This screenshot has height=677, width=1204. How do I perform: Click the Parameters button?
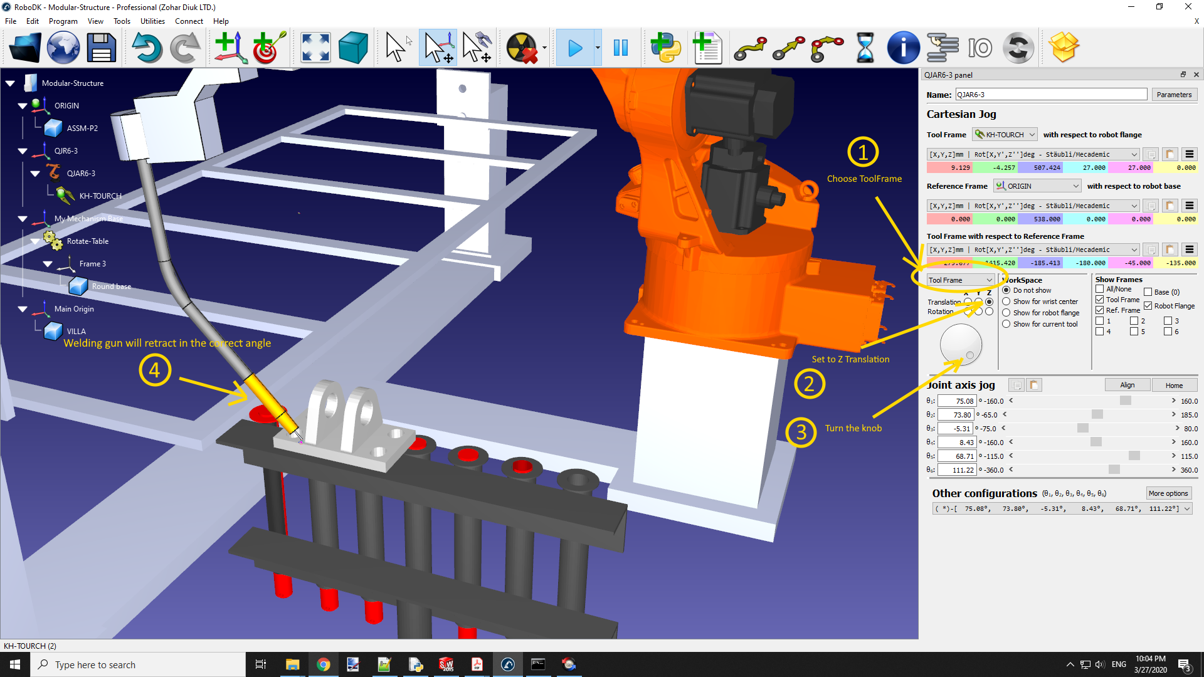[x=1173, y=95]
